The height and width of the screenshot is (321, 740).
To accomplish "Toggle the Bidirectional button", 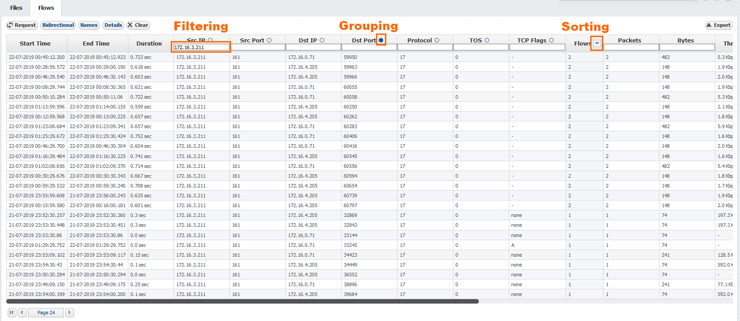I will point(58,25).
